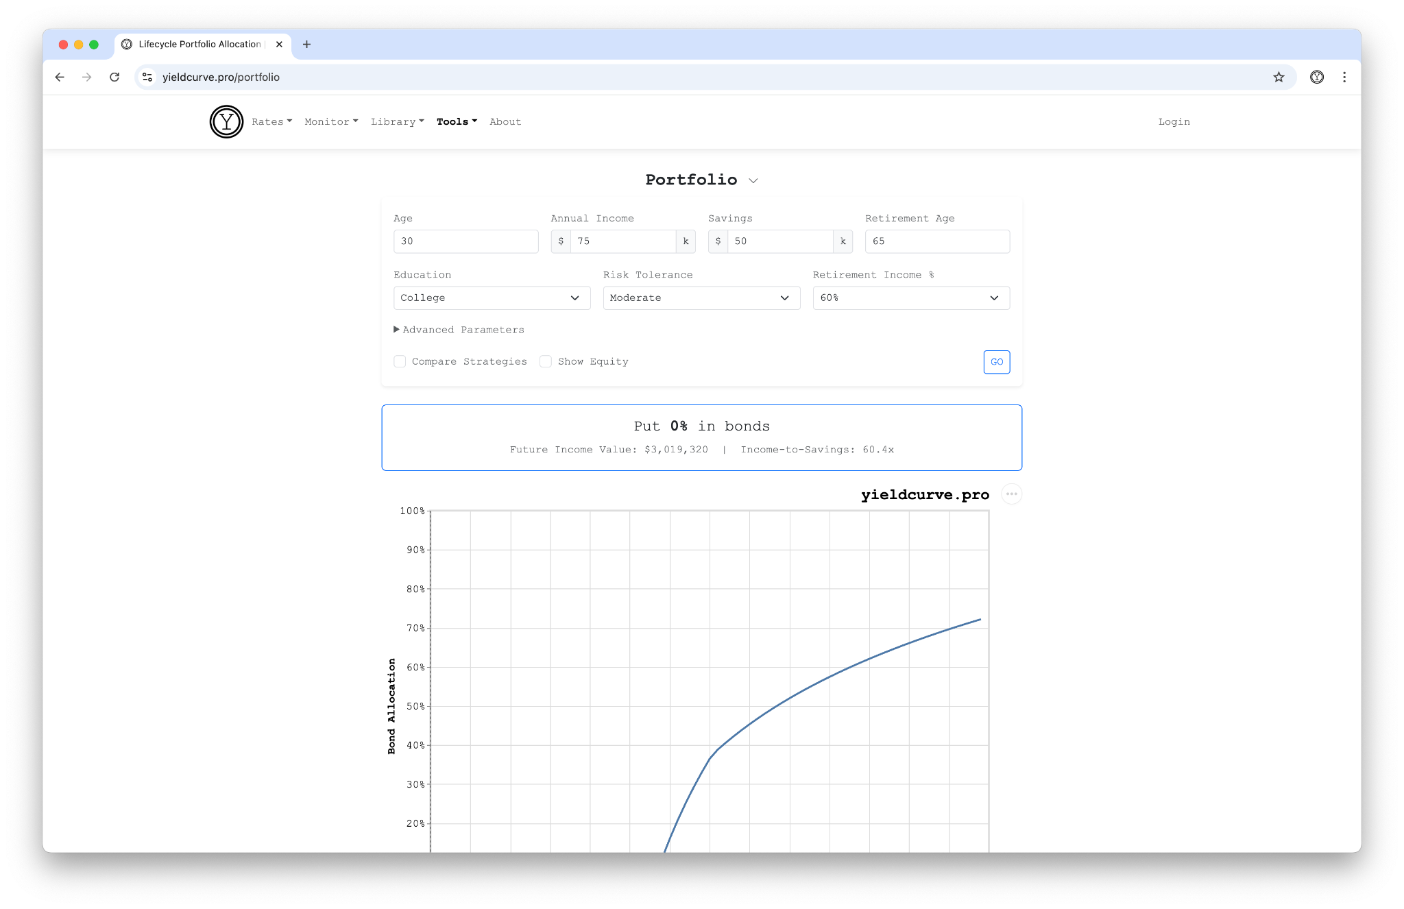Open the Risk Tolerance dropdown

pyautogui.click(x=701, y=298)
